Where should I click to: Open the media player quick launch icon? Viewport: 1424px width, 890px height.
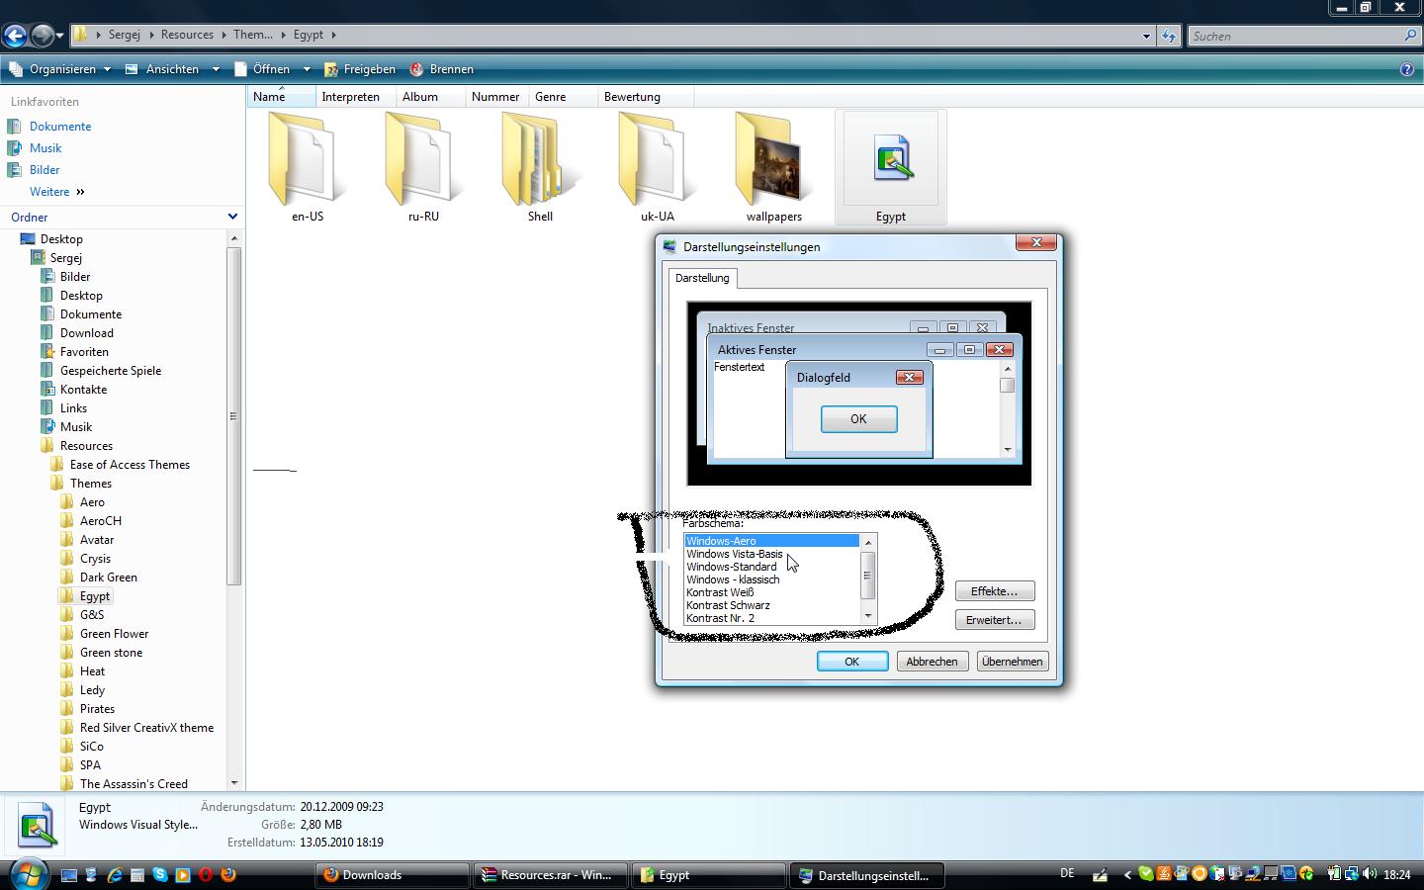tap(183, 875)
